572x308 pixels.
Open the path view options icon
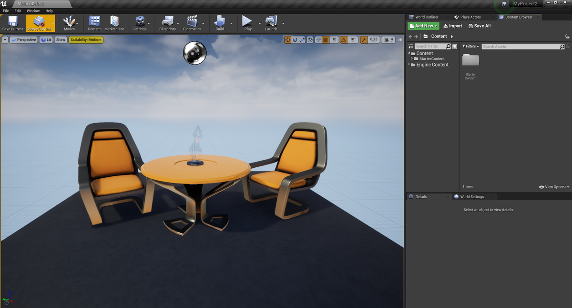point(455,47)
